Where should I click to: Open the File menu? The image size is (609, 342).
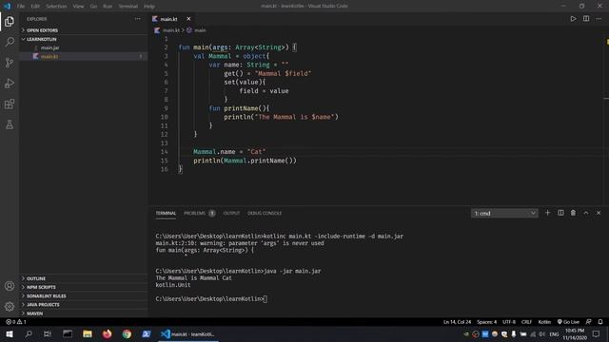[x=21, y=7]
